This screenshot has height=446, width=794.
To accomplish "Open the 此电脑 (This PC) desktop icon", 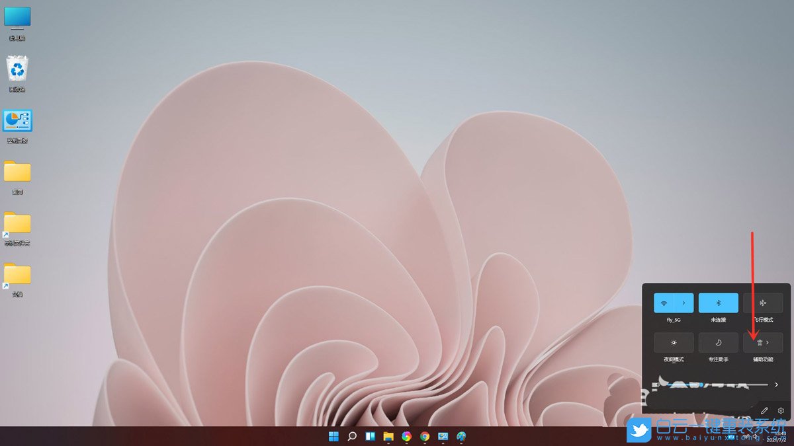I will (x=16, y=19).
